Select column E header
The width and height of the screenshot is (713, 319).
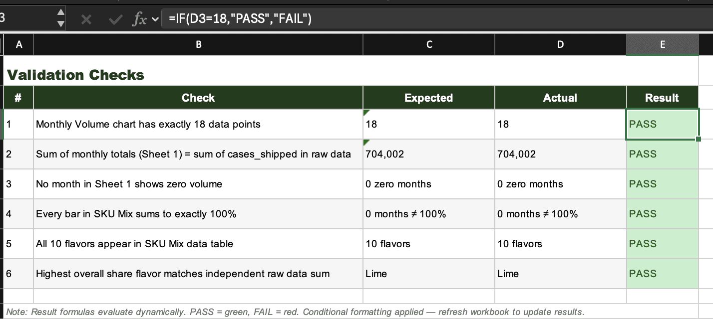coord(662,44)
